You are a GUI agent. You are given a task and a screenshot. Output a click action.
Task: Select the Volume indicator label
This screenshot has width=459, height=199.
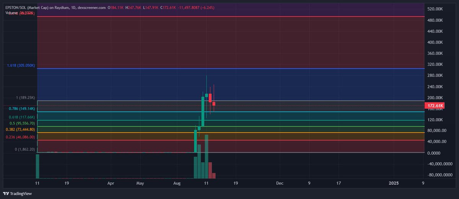pos(12,13)
